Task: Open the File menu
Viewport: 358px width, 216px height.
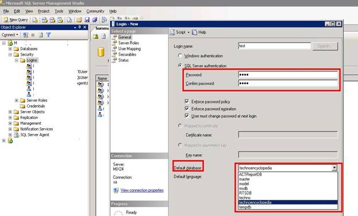Action: (x=6, y=11)
